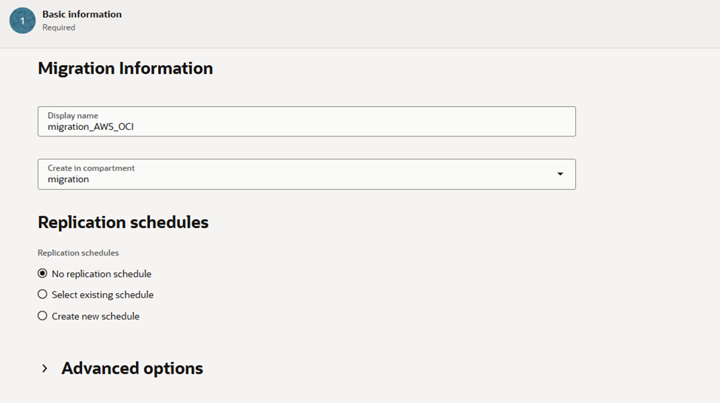Click the 'No replication schedule' label text
Screen dimensions: 720x403
101,274
